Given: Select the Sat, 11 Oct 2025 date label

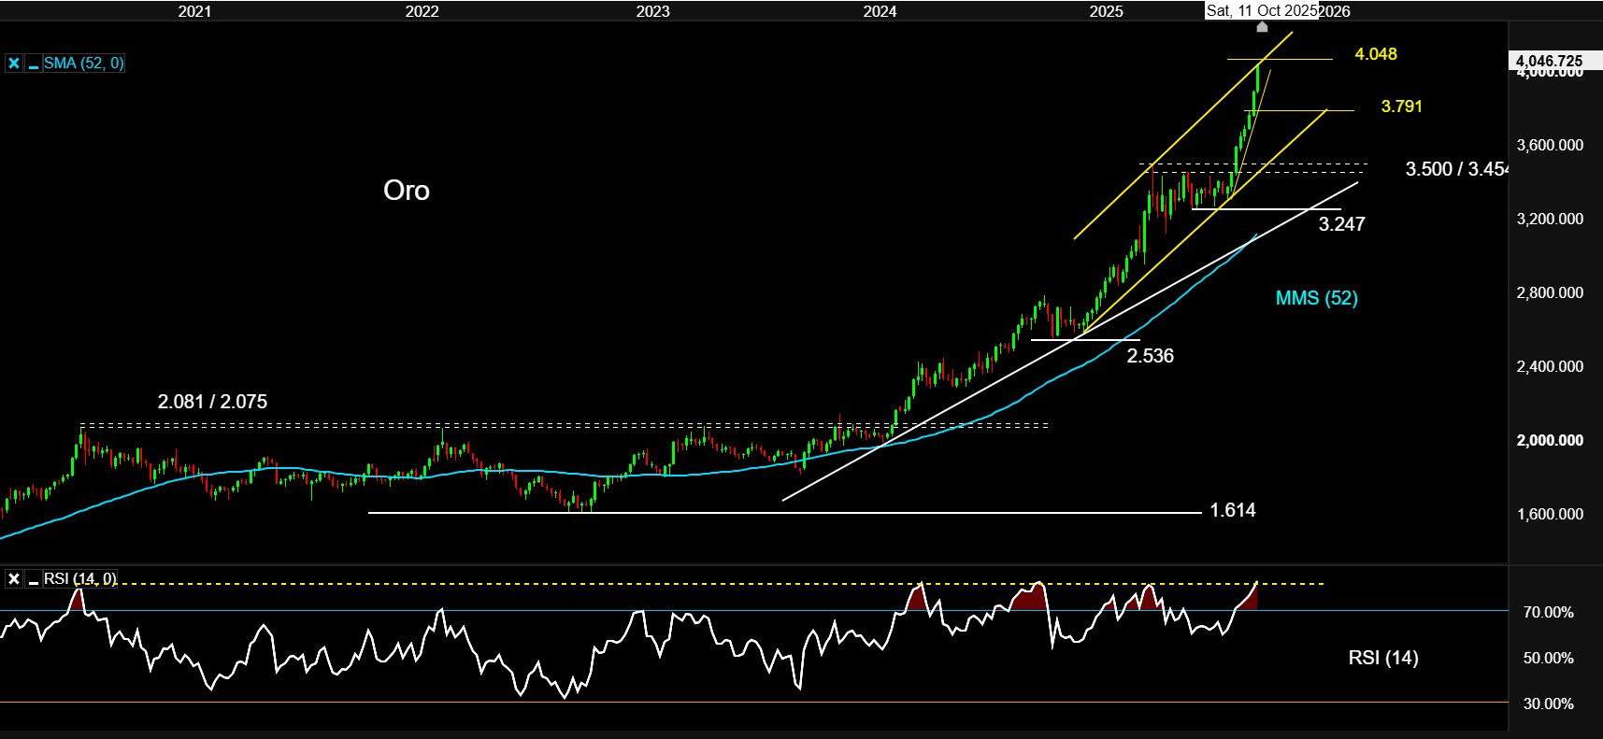Looking at the screenshot, I should [1262, 10].
